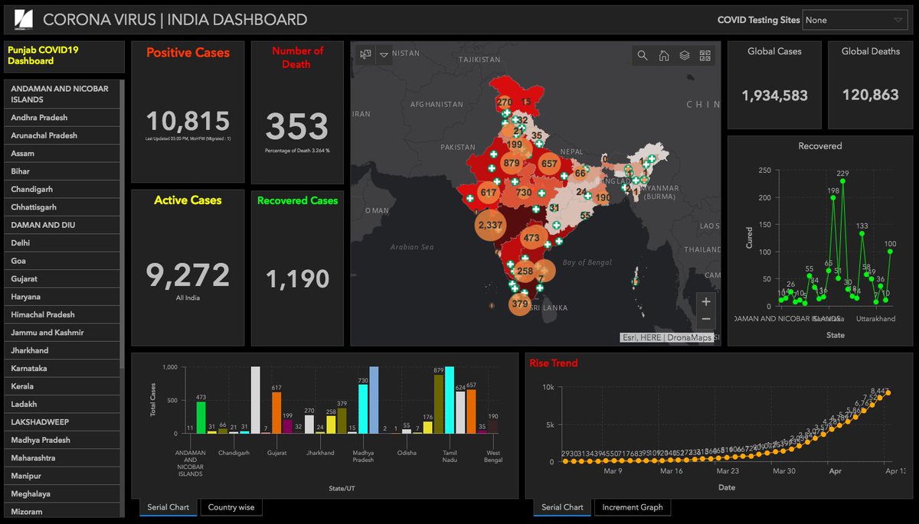919x524 pixels.
Task: Select Haryana in state list
Action: [61, 297]
